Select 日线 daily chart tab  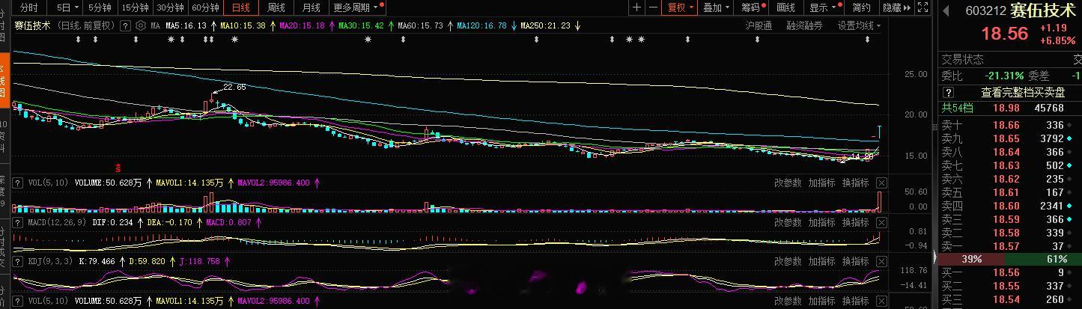(240, 7)
